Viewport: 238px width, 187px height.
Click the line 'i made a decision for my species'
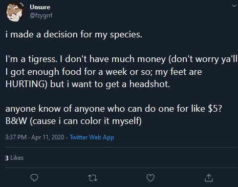click(x=74, y=35)
